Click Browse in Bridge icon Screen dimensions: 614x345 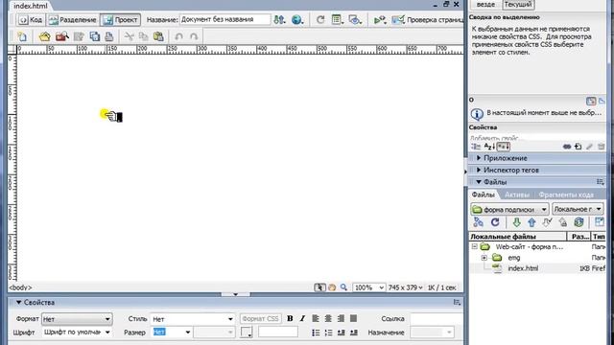pos(61,36)
